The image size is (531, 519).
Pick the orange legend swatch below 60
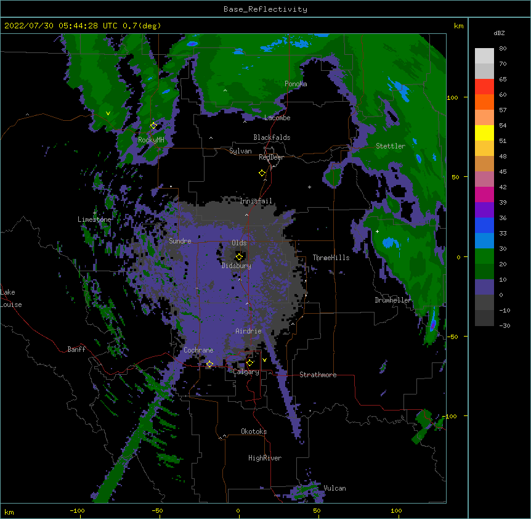click(484, 102)
